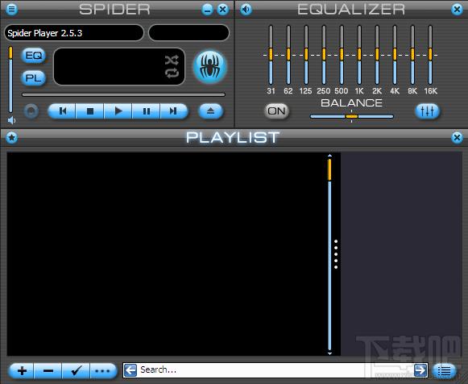This screenshot has height=384, width=468.
Task: Enable shuffle mode in display
Action: coord(172,60)
